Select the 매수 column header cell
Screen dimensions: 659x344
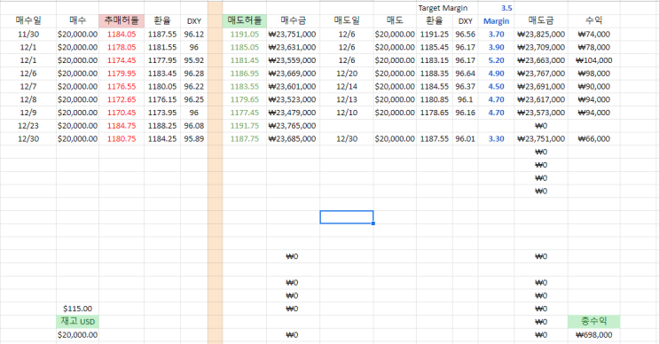[78, 20]
